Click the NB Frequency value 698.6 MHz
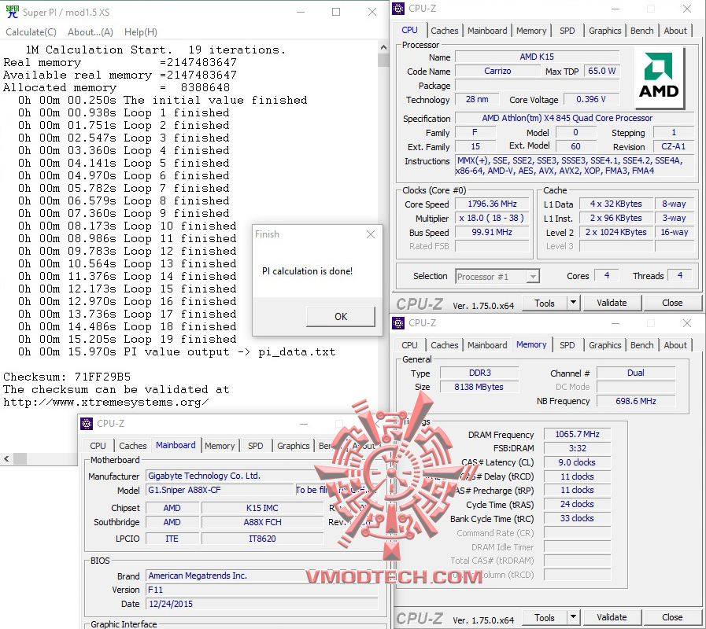Image resolution: width=706 pixels, height=629 pixels. [636, 401]
